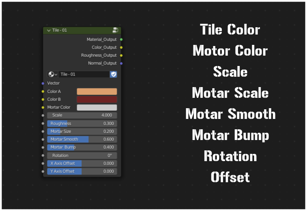Click the Roughness slider
This screenshot has width=307, height=211.
82,124
